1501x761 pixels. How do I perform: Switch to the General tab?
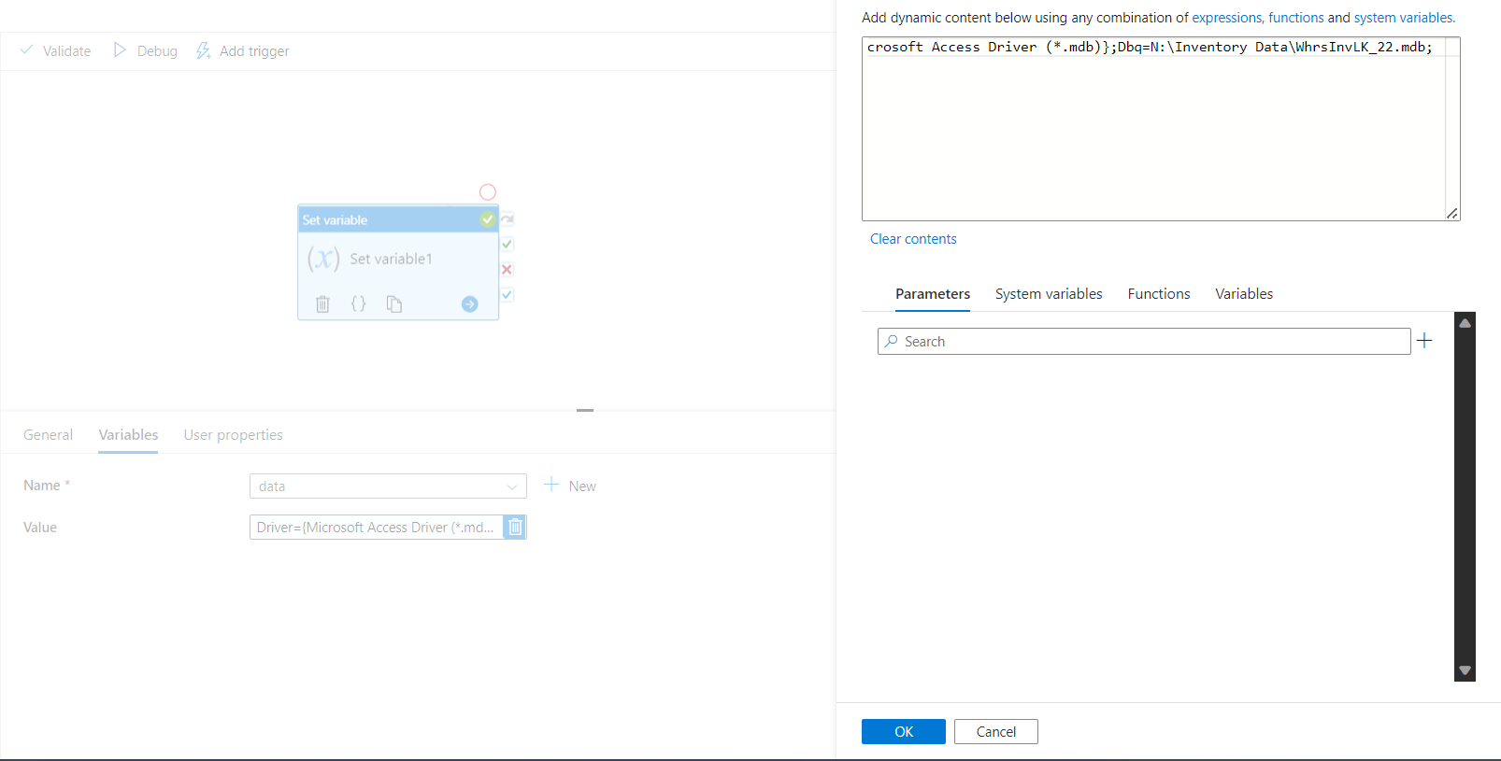(48, 435)
